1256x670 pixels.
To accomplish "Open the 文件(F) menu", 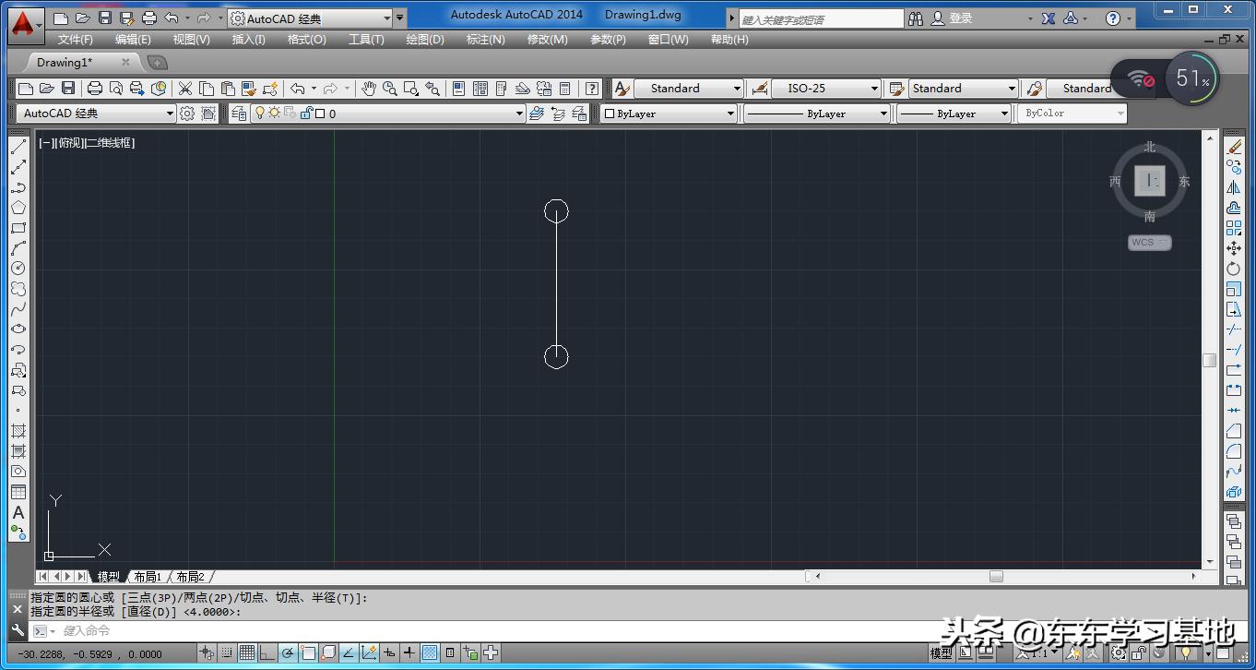I will (x=76, y=40).
